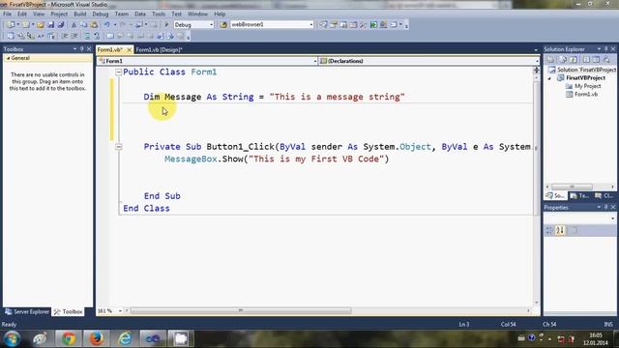Click the Extension Manager green icon
Viewport: 619px width, 348px height.
[x=373, y=25]
